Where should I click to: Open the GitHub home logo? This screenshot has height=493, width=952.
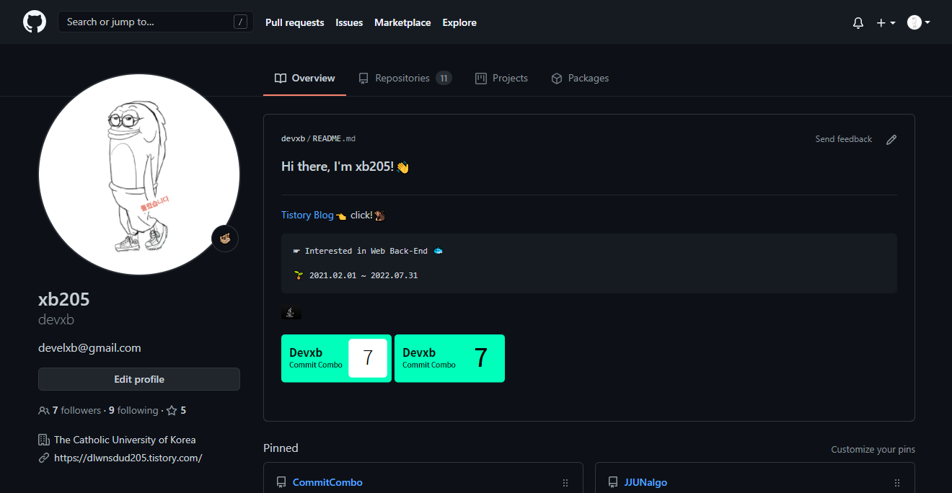35,22
